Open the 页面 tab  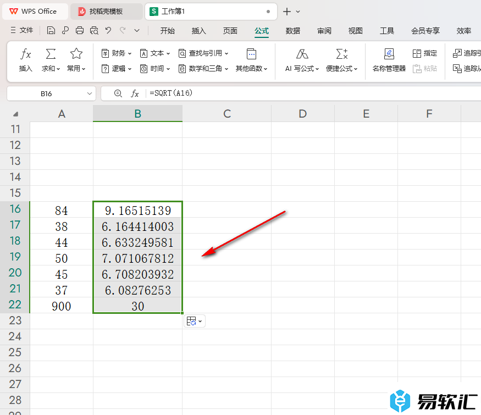[230, 31]
